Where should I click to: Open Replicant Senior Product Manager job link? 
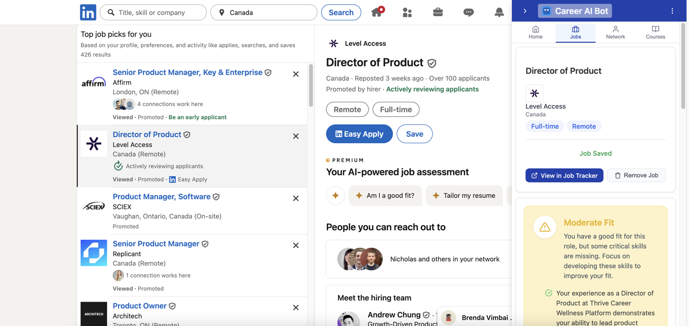(156, 244)
